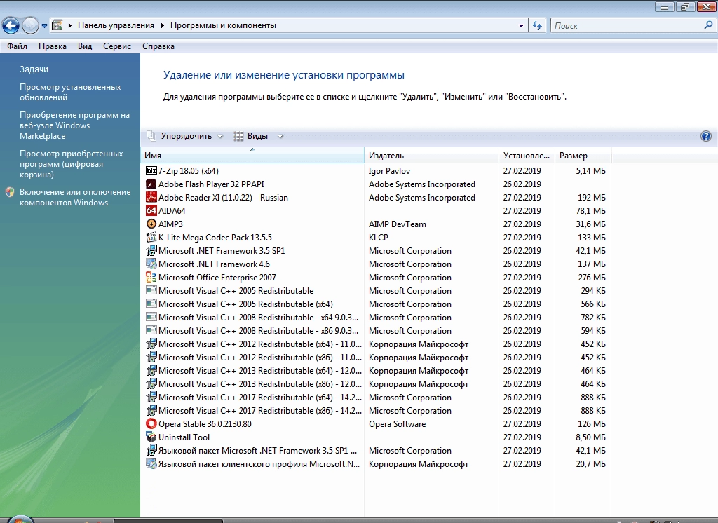This screenshot has width=718, height=523.
Task: Click the Forward navigation arrow button
Action: (30, 26)
